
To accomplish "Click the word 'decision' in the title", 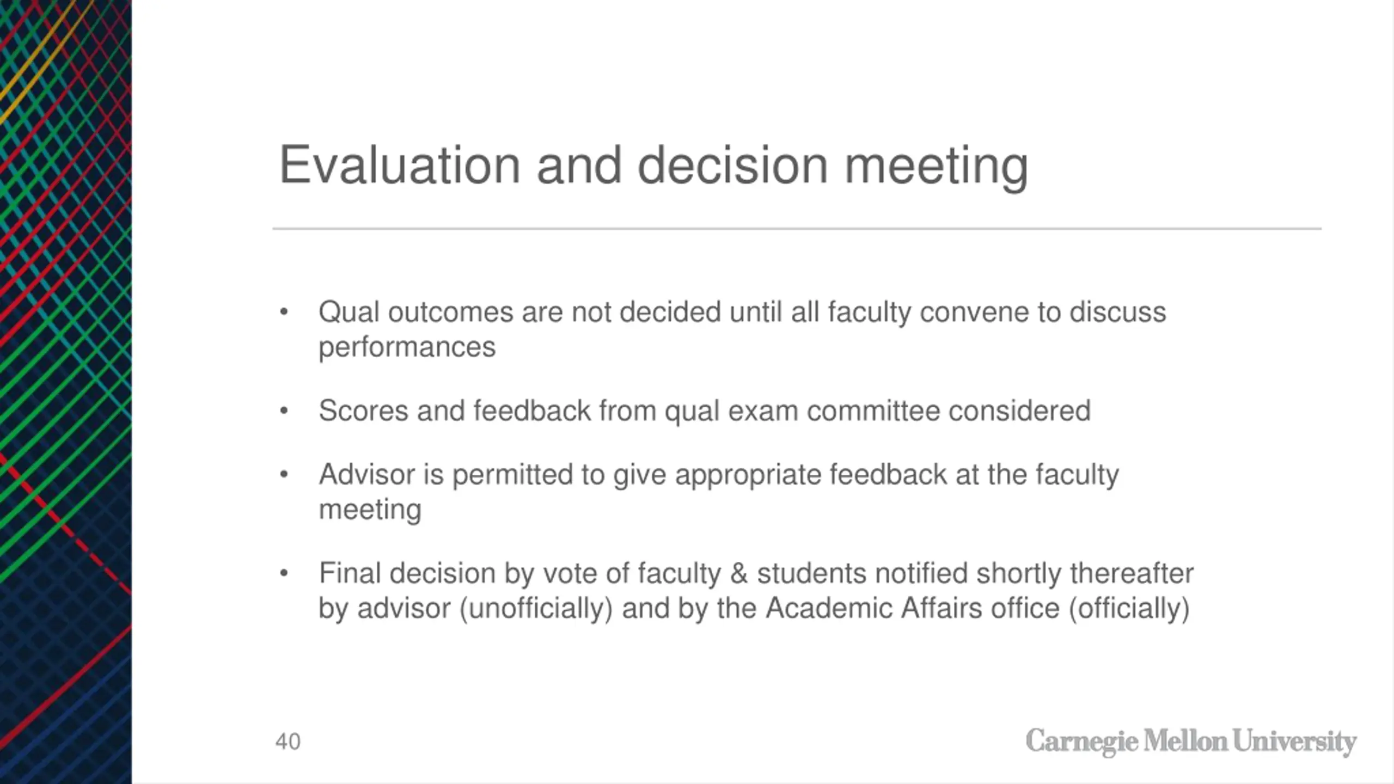I will click(733, 165).
